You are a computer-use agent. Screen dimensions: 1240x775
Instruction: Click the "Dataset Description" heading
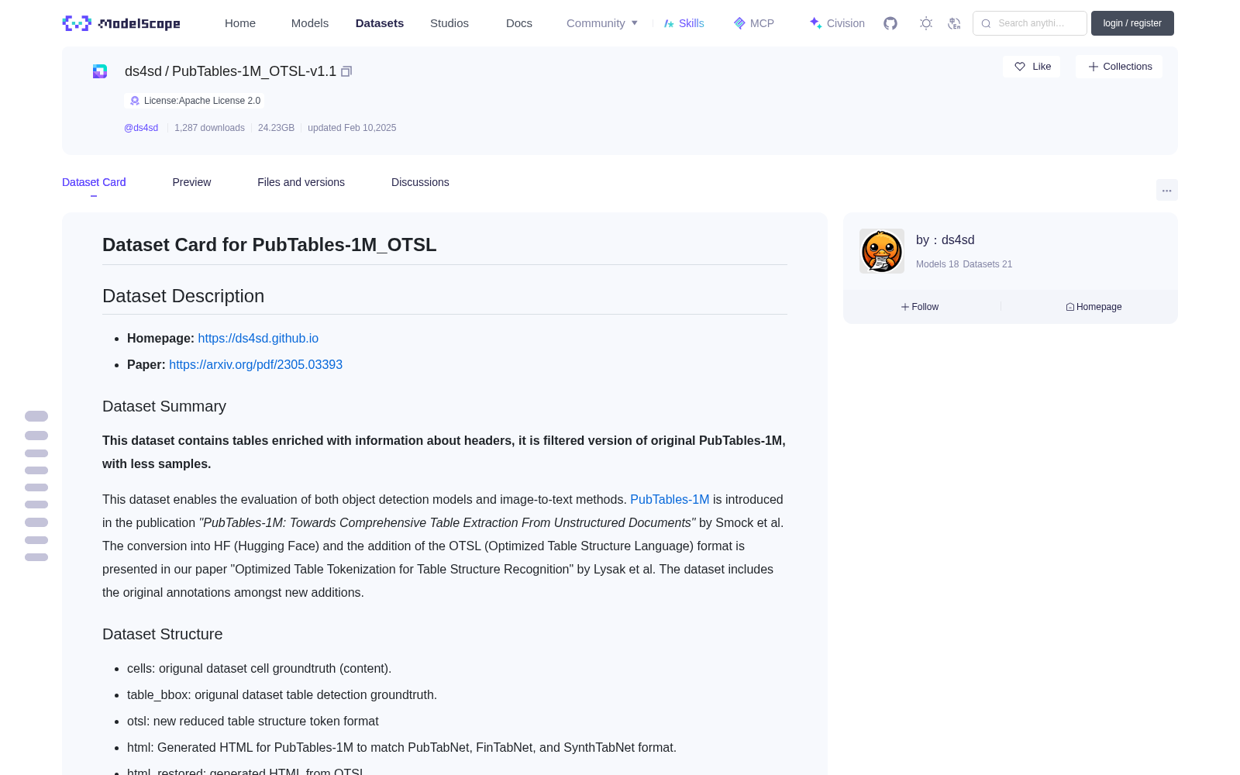[183, 296]
